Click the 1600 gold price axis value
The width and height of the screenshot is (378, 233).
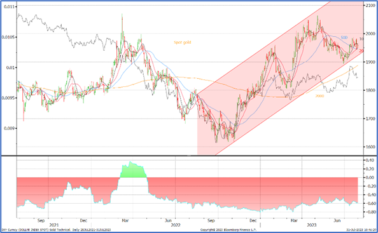tap(370, 147)
